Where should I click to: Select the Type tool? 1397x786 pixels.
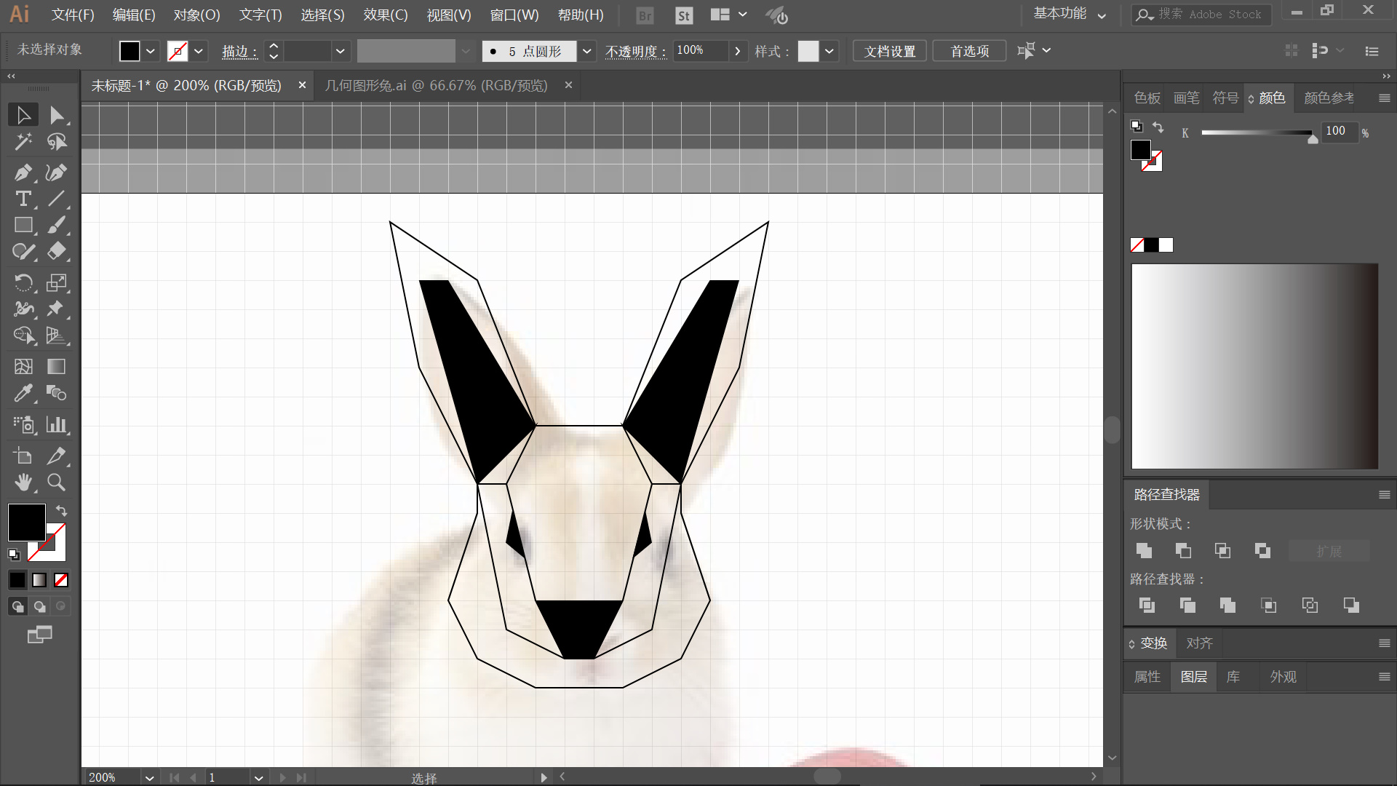[23, 199]
